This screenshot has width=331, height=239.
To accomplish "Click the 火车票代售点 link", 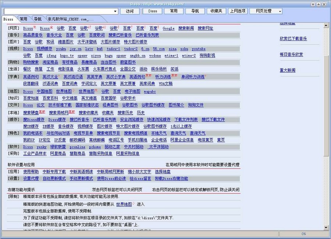I will (x=104, y=69).
